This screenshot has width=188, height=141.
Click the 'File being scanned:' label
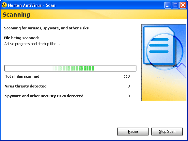point(21,38)
